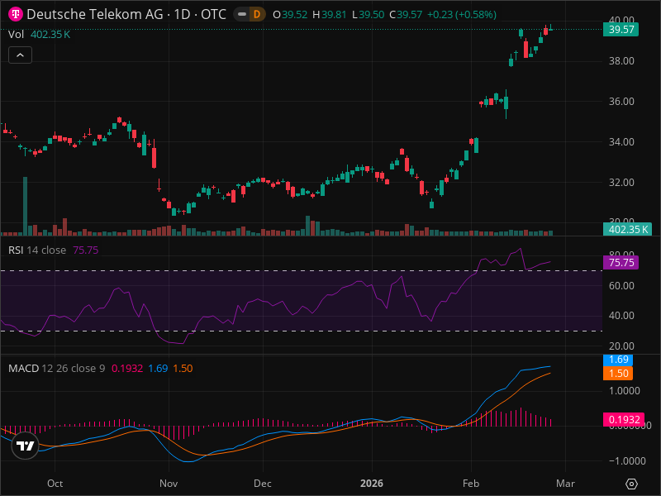Click the 60.00 RSI scale value
661x496 pixels.
pos(621,285)
